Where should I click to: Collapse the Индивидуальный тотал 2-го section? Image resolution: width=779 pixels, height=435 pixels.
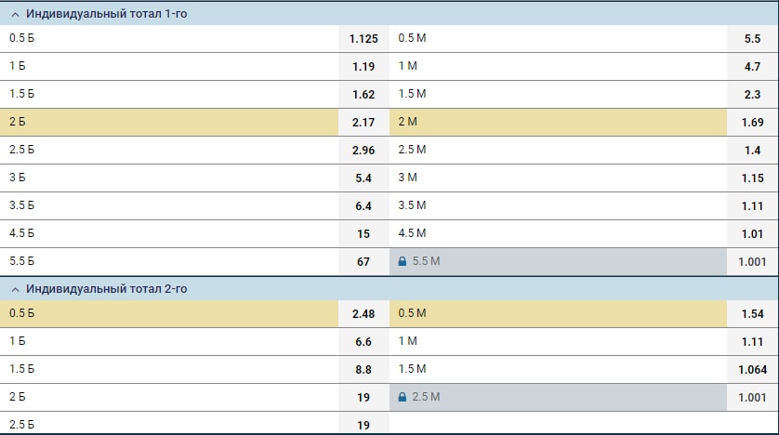[x=15, y=289]
